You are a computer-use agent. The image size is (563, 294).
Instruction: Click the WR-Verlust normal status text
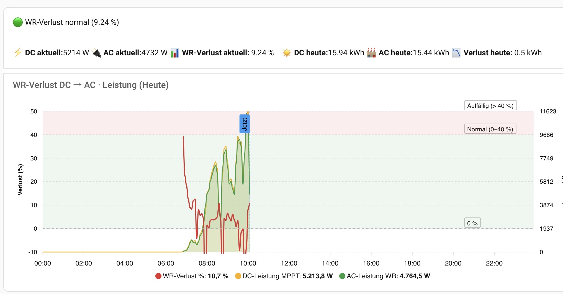tap(72, 22)
